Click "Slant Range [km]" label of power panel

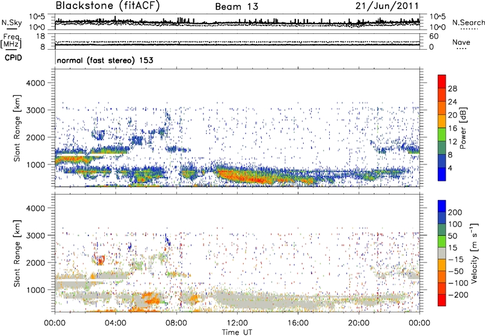coord(17,128)
